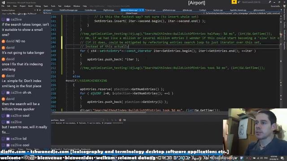Viewport: 287px width, 161px height.
Task: Click the else keyword on line 254
Action: [x=76, y=76]
